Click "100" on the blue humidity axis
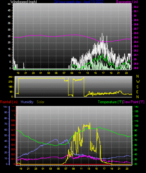146x173 pixels. coord(5,107)
